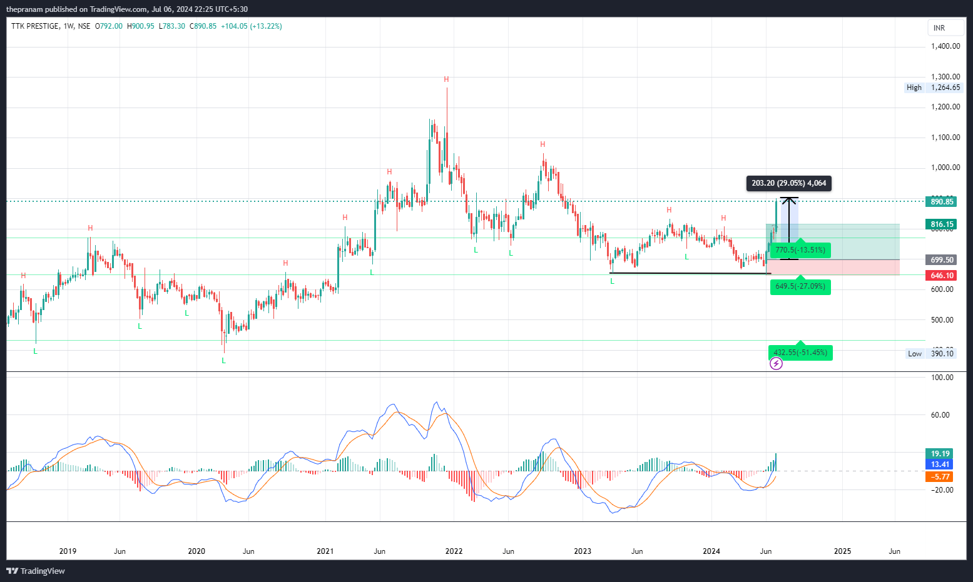
Task: Click the -20.00 indicator scale label
Action: [x=942, y=490]
